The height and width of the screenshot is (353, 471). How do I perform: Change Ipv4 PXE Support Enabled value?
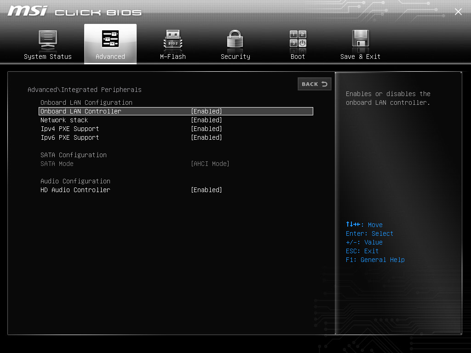pyautogui.click(x=207, y=129)
